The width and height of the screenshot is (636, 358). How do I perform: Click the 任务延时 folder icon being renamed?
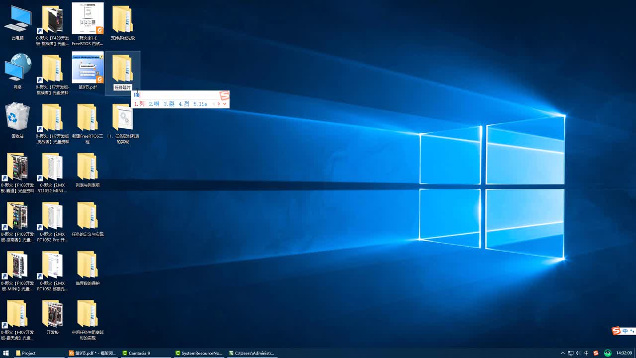click(x=122, y=68)
